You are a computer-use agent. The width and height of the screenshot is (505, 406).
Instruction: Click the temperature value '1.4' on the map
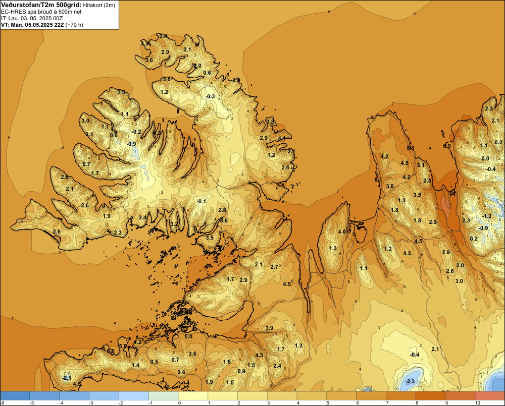(135, 365)
